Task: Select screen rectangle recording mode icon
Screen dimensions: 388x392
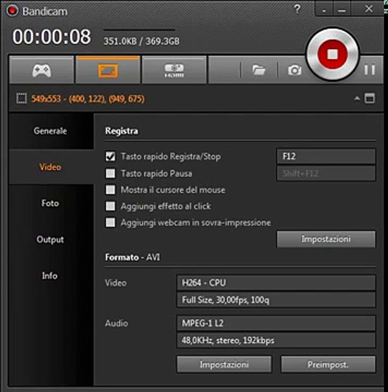Action: [108, 70]
